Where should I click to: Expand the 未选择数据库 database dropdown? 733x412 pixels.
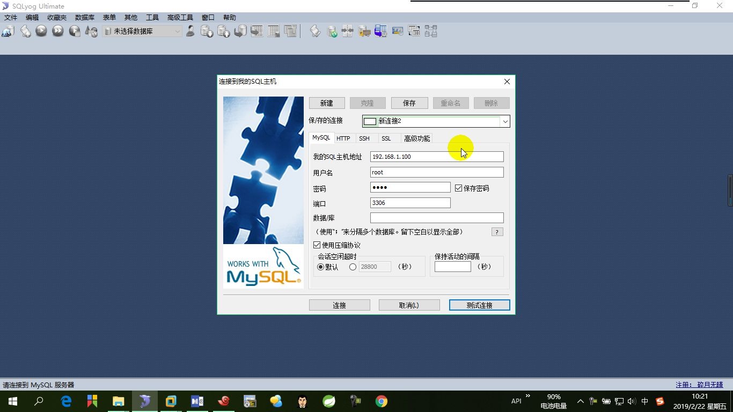tap(178, 31)
